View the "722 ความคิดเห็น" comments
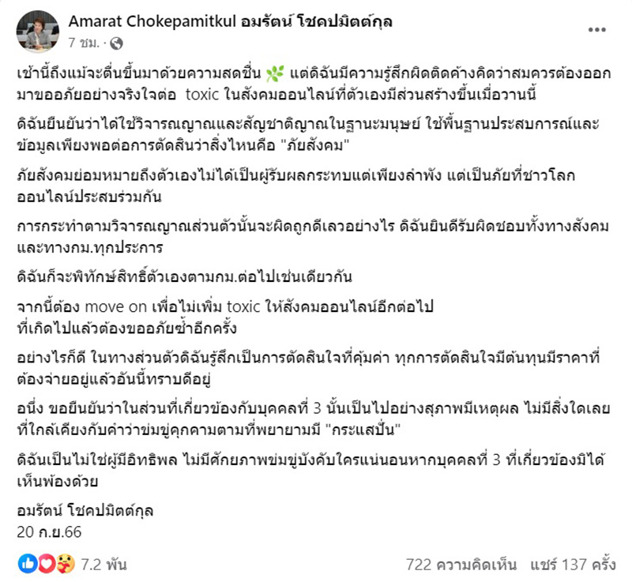Viewport: 632px width, 582px height. (x=464, y=563)
